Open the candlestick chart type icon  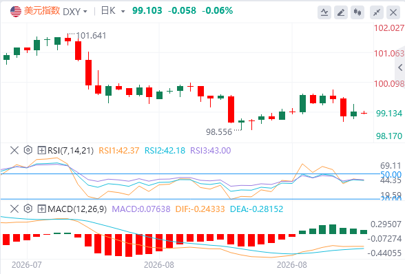click(357, 12)
